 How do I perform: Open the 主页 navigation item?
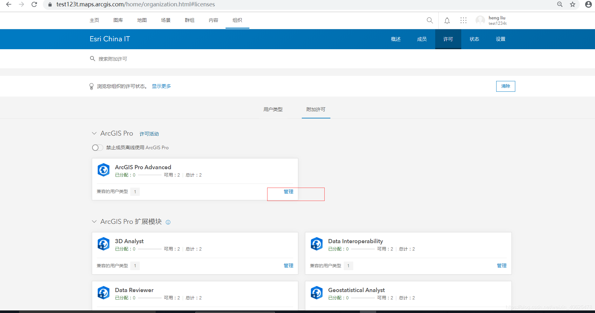[94, 20]
